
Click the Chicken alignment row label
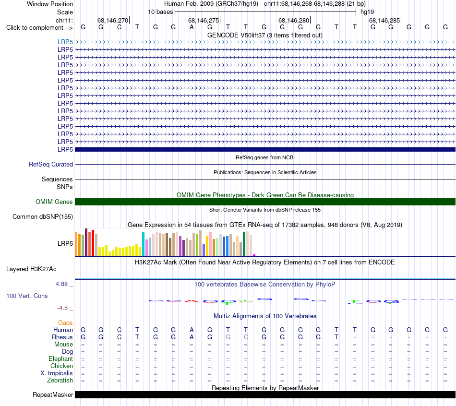pos(61,366)
